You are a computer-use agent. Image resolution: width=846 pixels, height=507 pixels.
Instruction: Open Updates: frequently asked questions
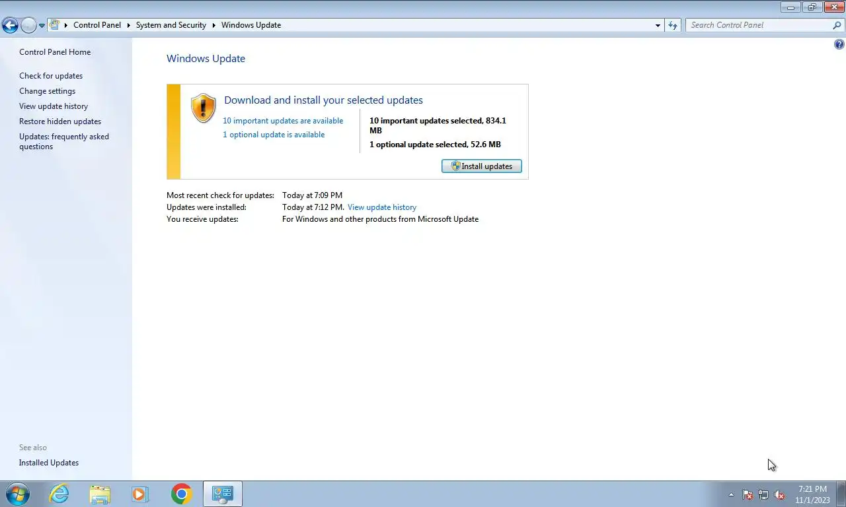pos(64,141)
